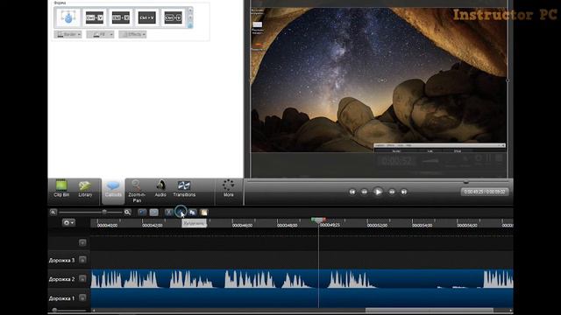This screenshot has width=561, height=315.
Task: Click the Split tool icon under cursor
Action: coord(181,212)
